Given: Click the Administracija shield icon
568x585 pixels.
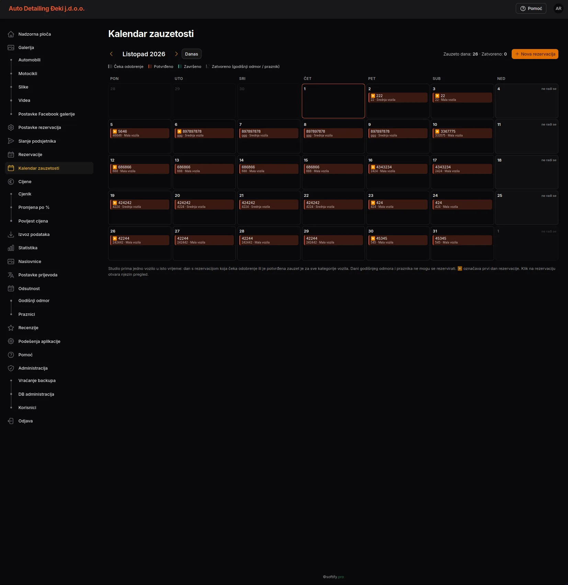Looking at the screenshot, I should coord(11,368).
